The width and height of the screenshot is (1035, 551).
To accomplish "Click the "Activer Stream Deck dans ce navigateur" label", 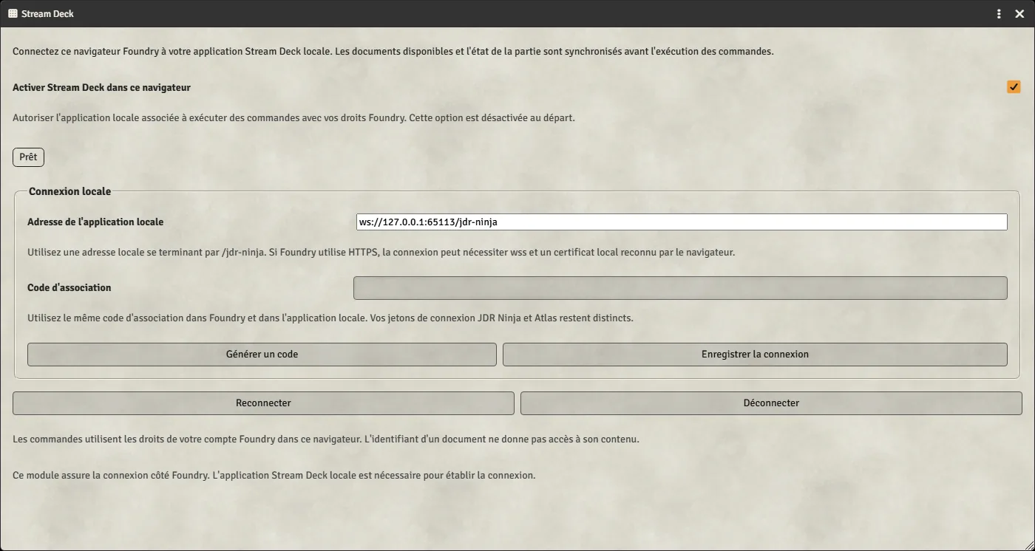I will coord(101,87).
